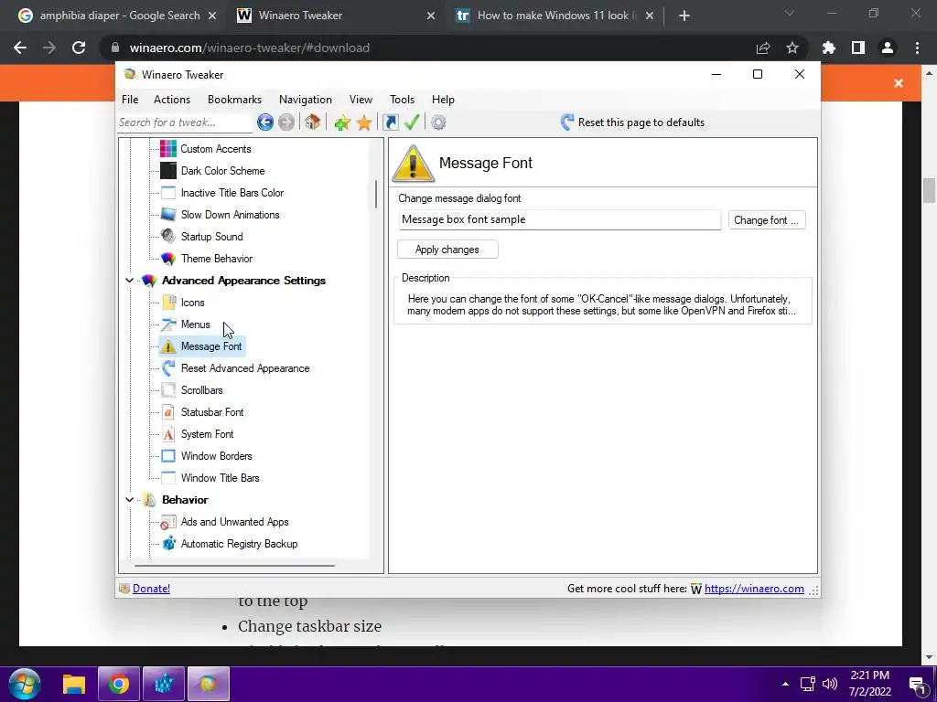937x702 pixels.
Task: Click the create shortcut arrow toolbar icon
Action: point(390,122)
